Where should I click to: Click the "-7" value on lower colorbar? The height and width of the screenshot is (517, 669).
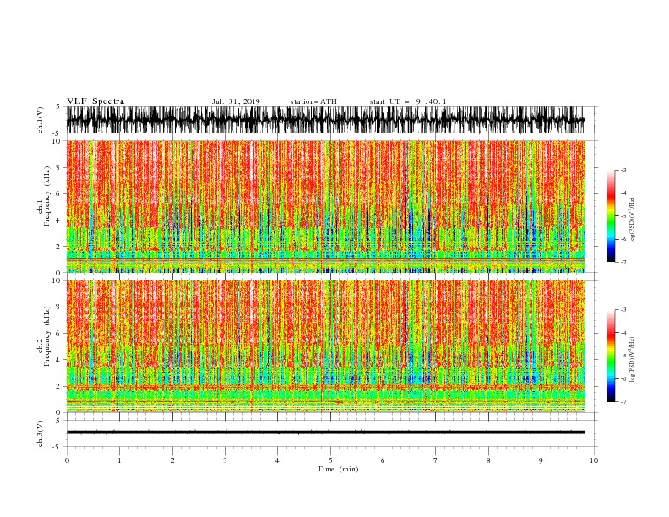623,402
